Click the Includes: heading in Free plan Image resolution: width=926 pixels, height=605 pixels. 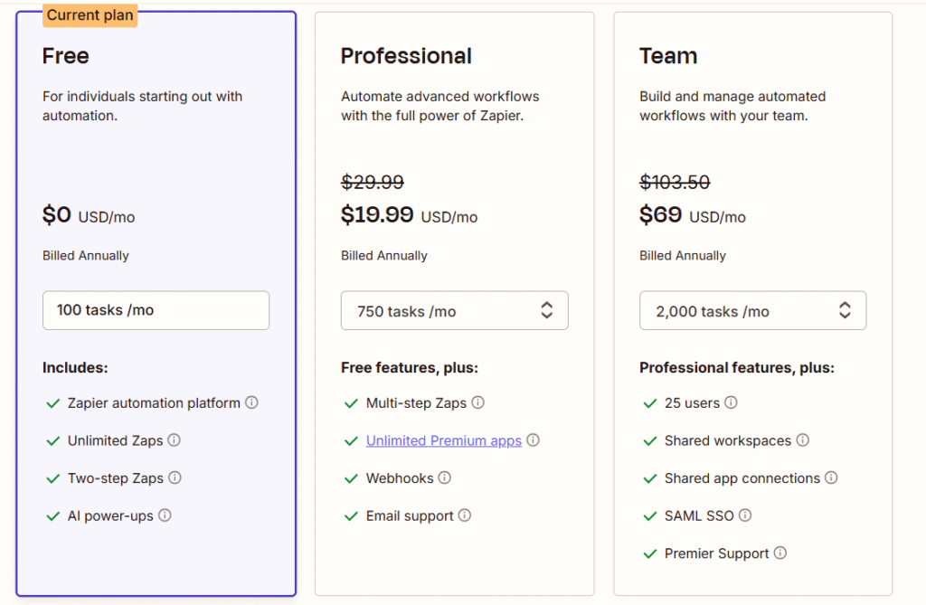pos(75,367)
